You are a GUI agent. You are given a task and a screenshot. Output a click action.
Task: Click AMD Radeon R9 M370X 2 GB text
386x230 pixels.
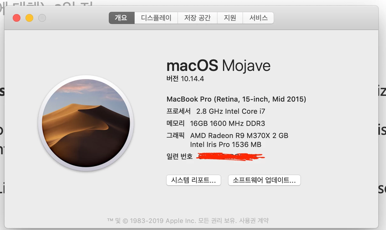tap(239, 135)
